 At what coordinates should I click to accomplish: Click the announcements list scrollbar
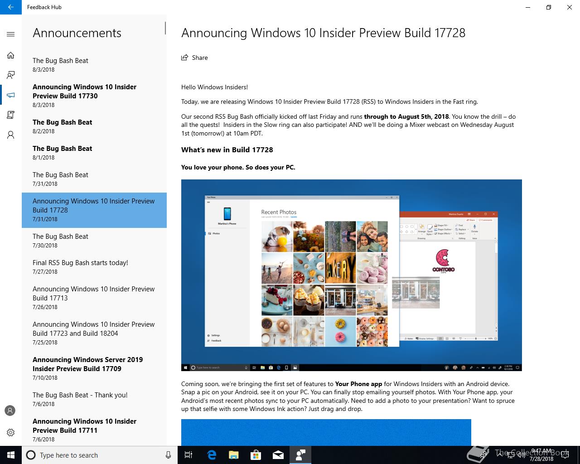[x=165, y=28]
